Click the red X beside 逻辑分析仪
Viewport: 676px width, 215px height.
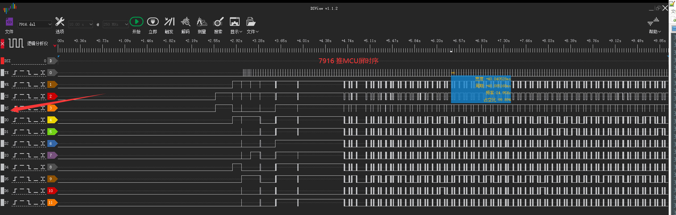tap(2, 44)
